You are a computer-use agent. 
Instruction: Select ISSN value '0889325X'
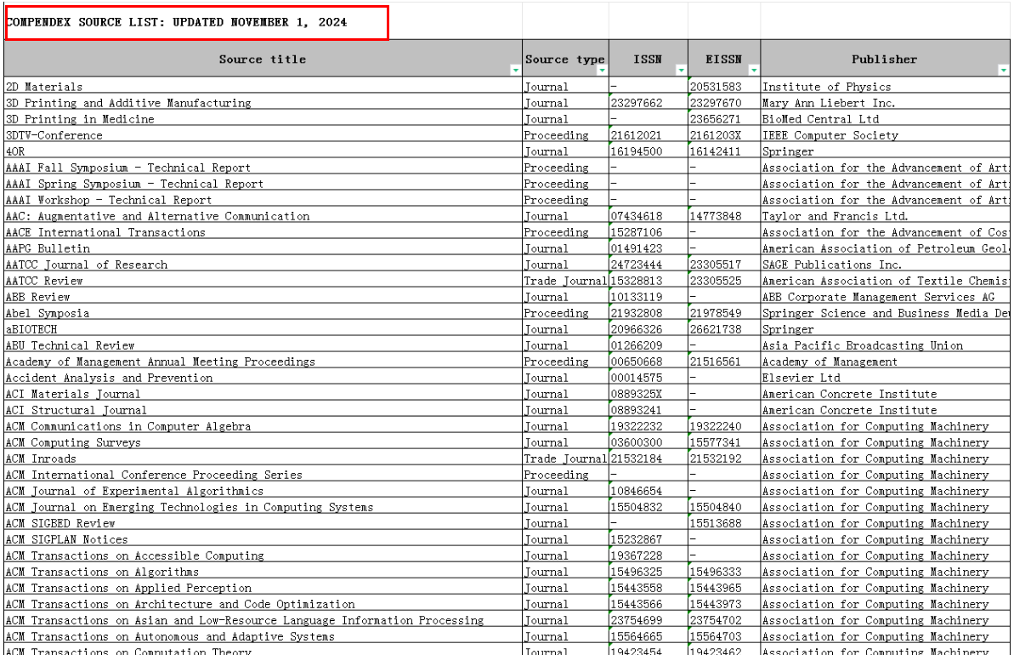click(649, 394)
